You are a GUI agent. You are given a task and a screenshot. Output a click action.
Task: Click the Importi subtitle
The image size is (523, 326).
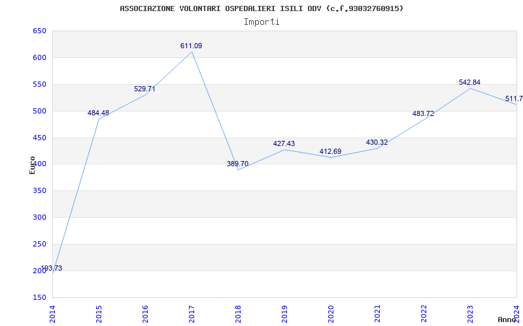[261, 22]
